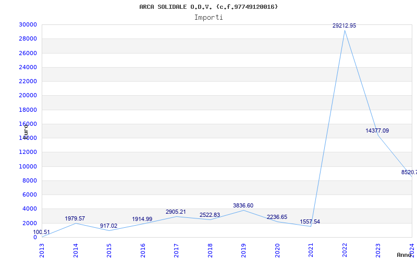Click the 28000 y-axis label
The width and height of the screenshot is (417, 260).
(28, 38)
